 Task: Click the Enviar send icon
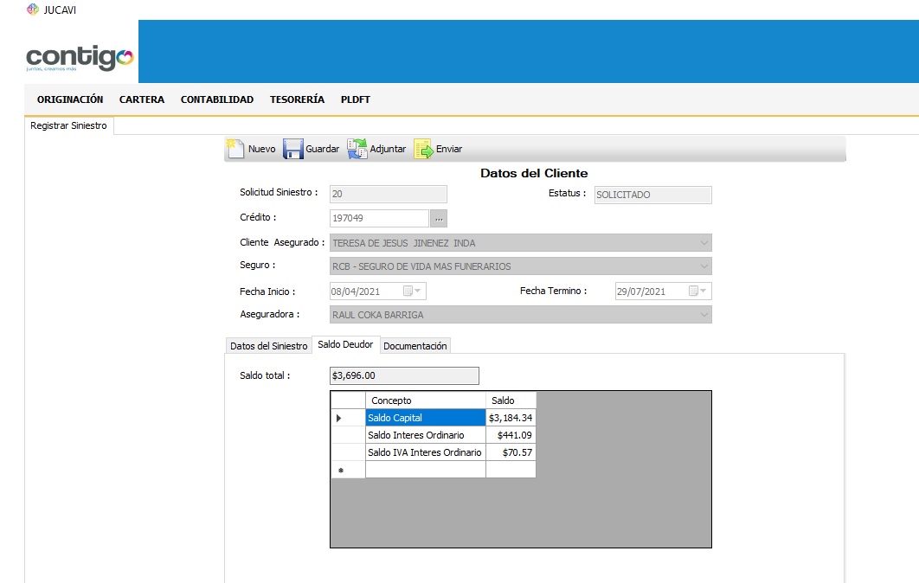[x=423, y=149]
